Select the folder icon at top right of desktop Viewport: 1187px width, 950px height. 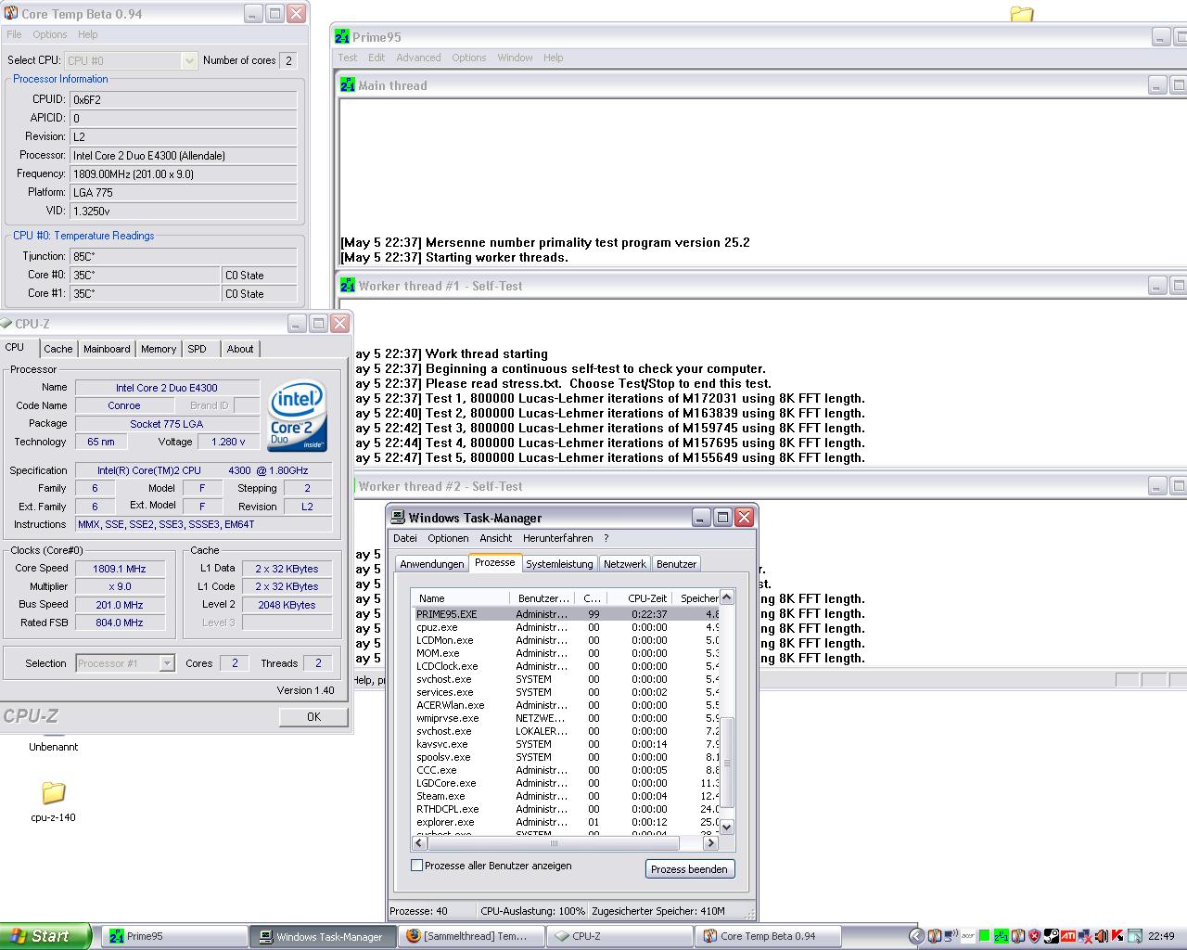1021,14
